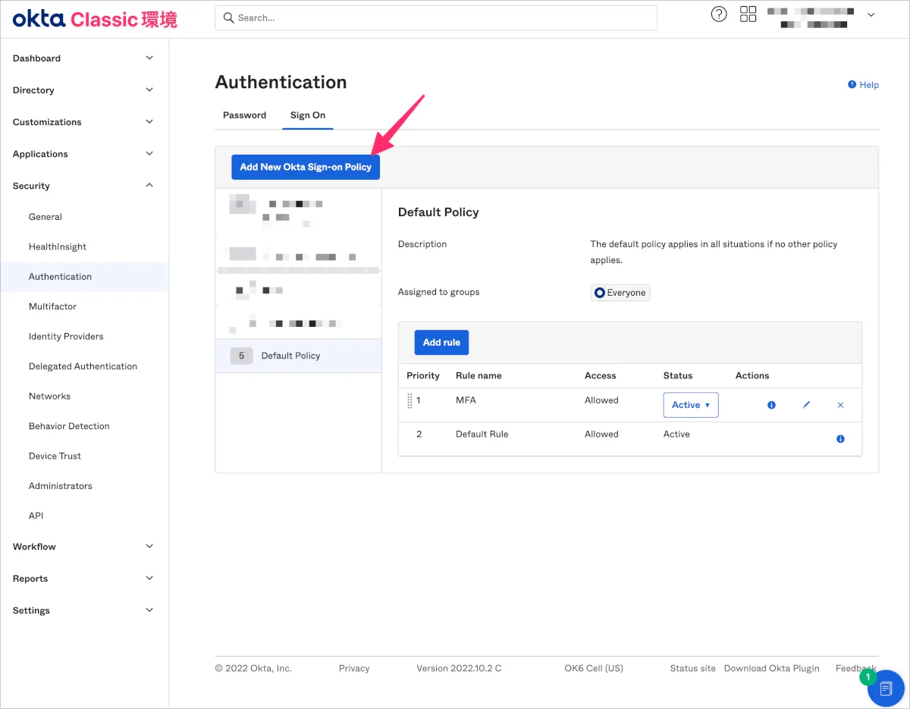Click the MFA rule info icon
This screenshot has width=910, height=709.
[771, 405]
